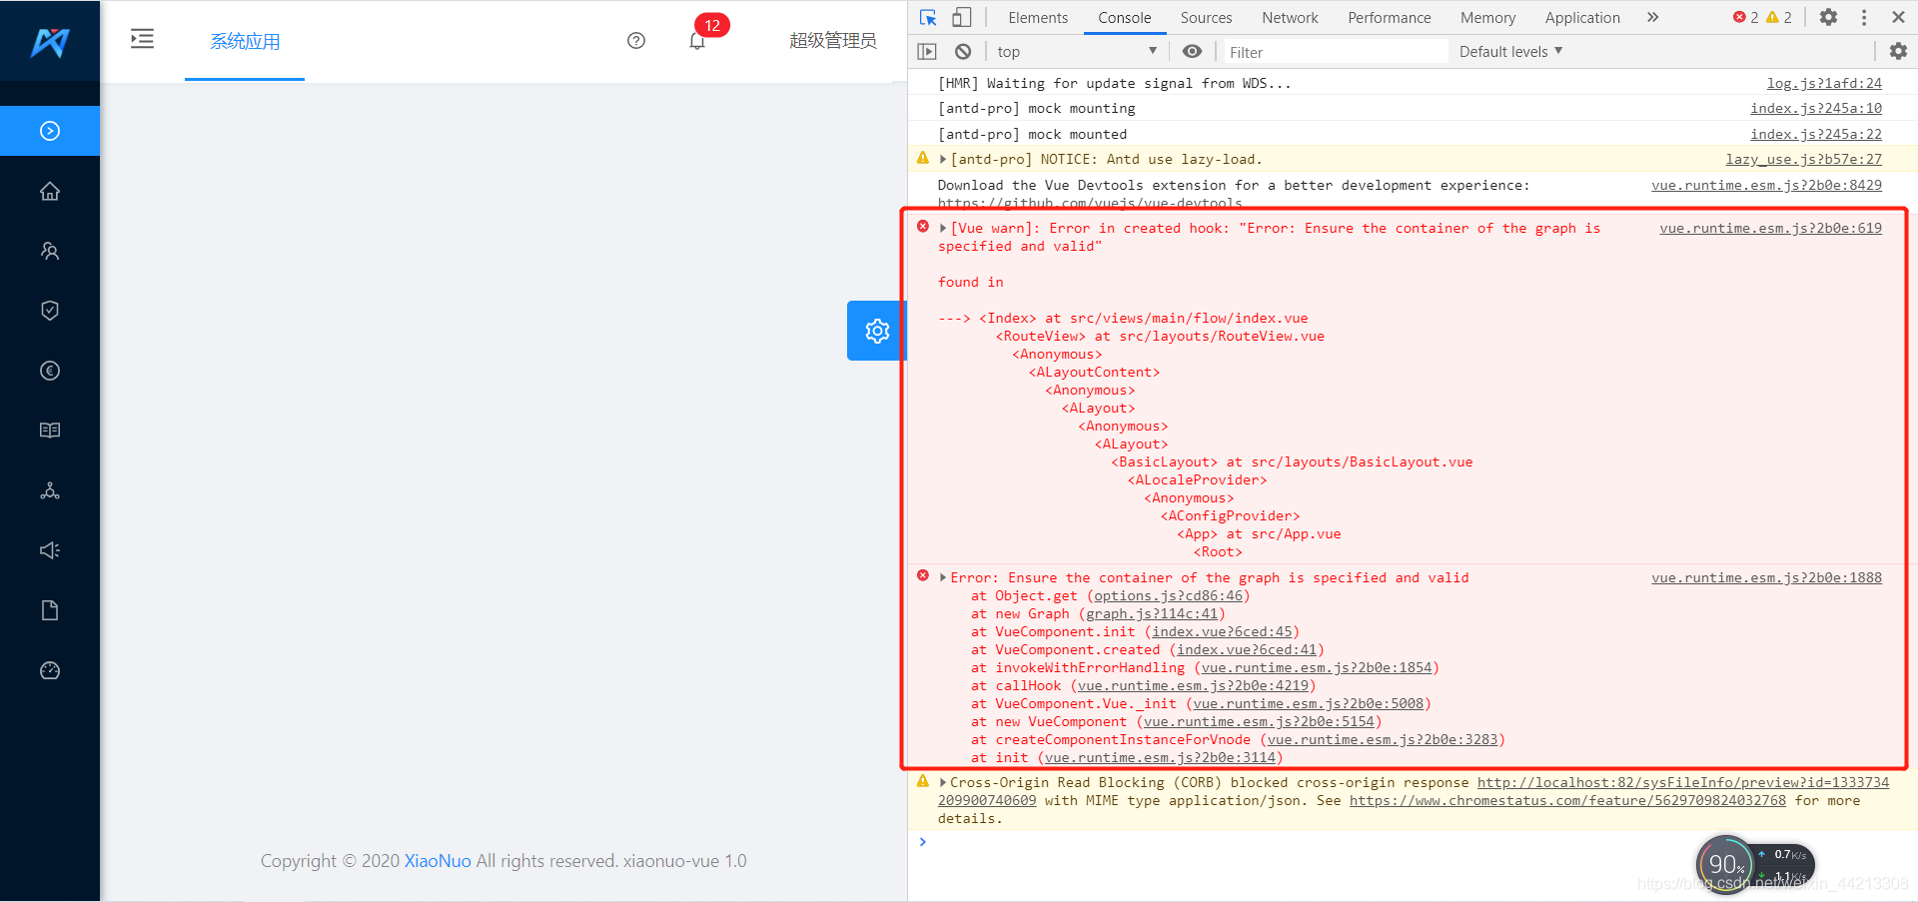The width and height of the screenshot is (1918, 902).
Task: Switch to the Network tab
Action: click(1290, 17)
